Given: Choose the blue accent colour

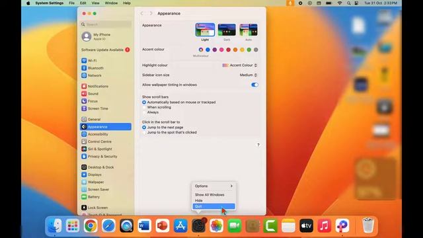Looking at the screenshot, I should (208, 50).
